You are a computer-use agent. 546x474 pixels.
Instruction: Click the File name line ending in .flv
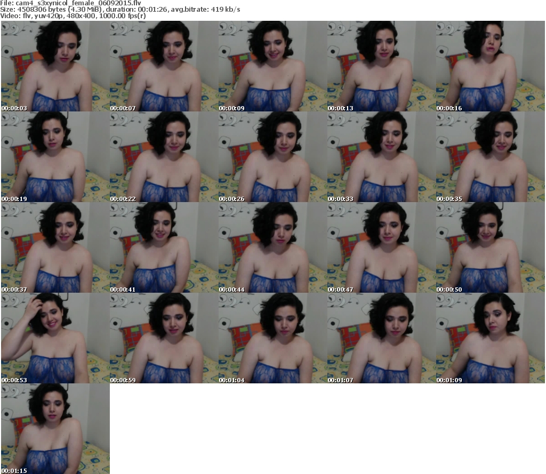click(71, 3)
